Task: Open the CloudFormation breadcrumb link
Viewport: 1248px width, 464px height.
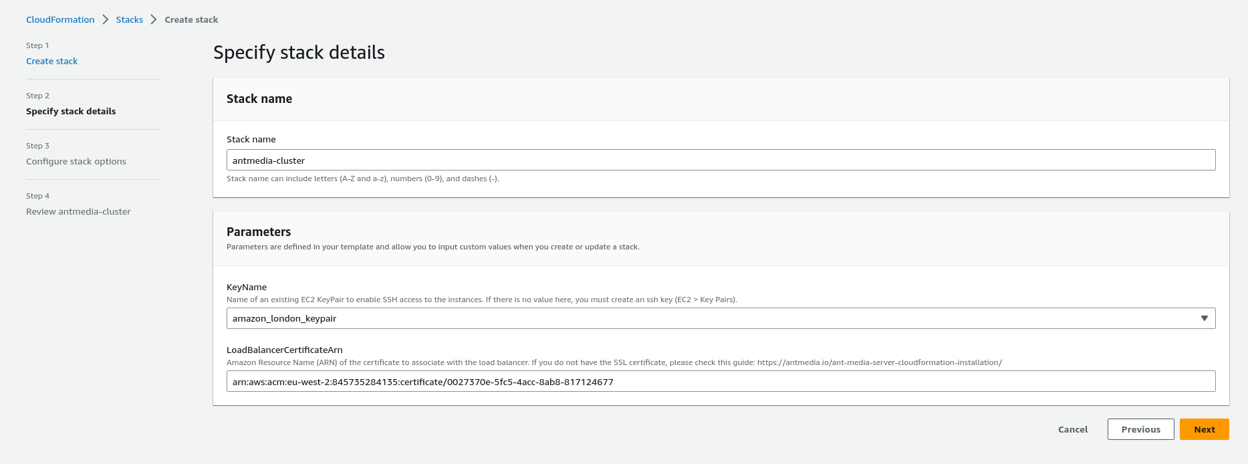Action: (x=60, y=19)
